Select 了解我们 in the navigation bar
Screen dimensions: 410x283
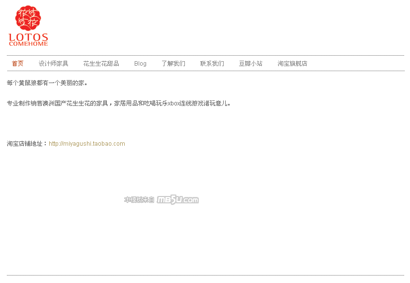point(173,64)
